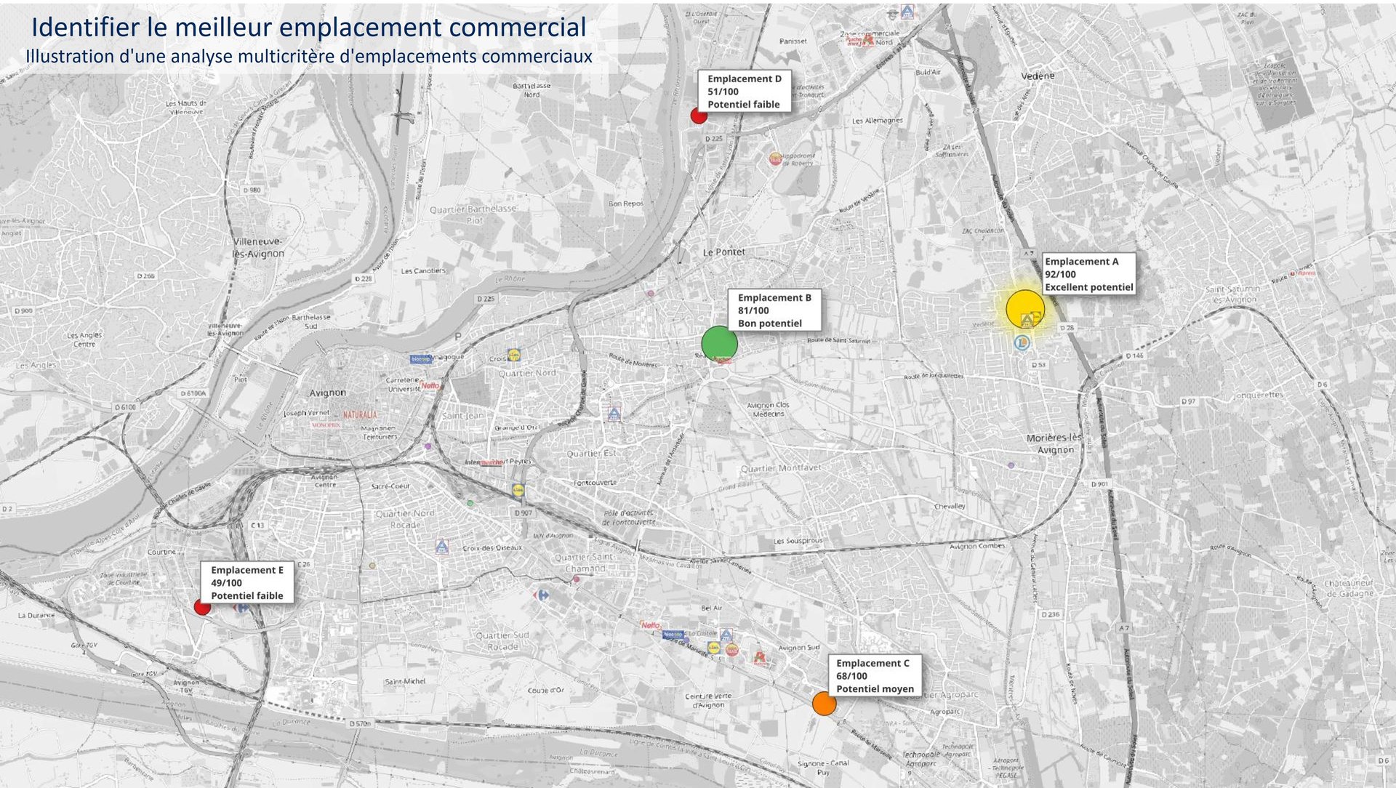Click the 'Châteauneuf de Gadagne' label
The height and width of the screenshot is (788, 1396).
(x=1349, y=588)
